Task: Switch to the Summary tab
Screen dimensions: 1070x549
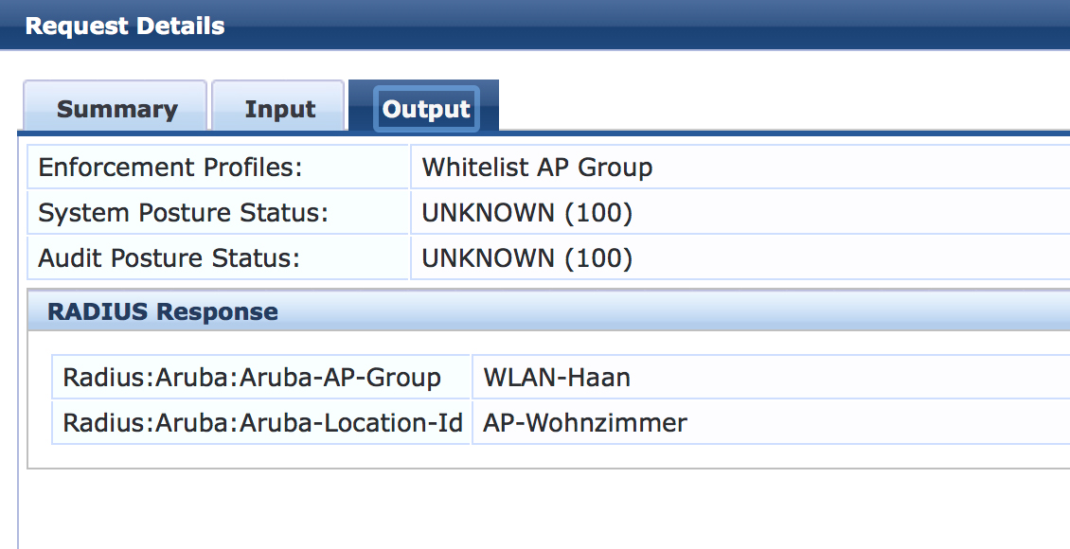Action: click(x=116, y=109)
